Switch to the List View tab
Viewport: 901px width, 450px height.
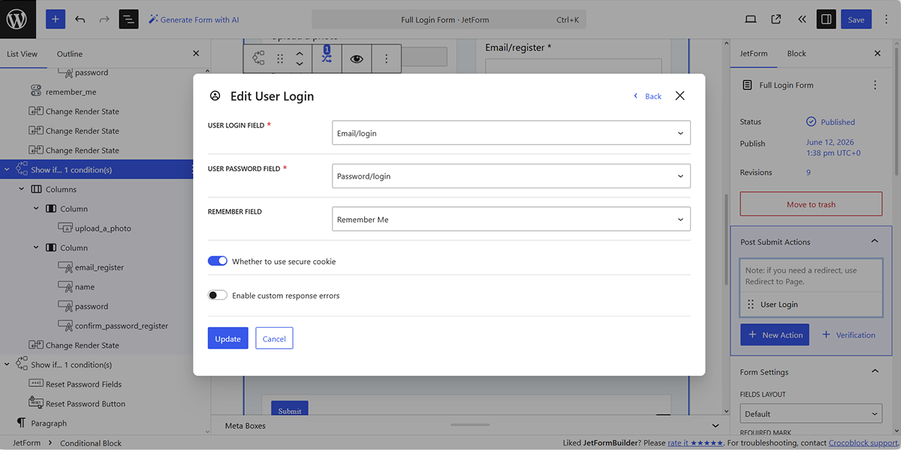point(23,54)
